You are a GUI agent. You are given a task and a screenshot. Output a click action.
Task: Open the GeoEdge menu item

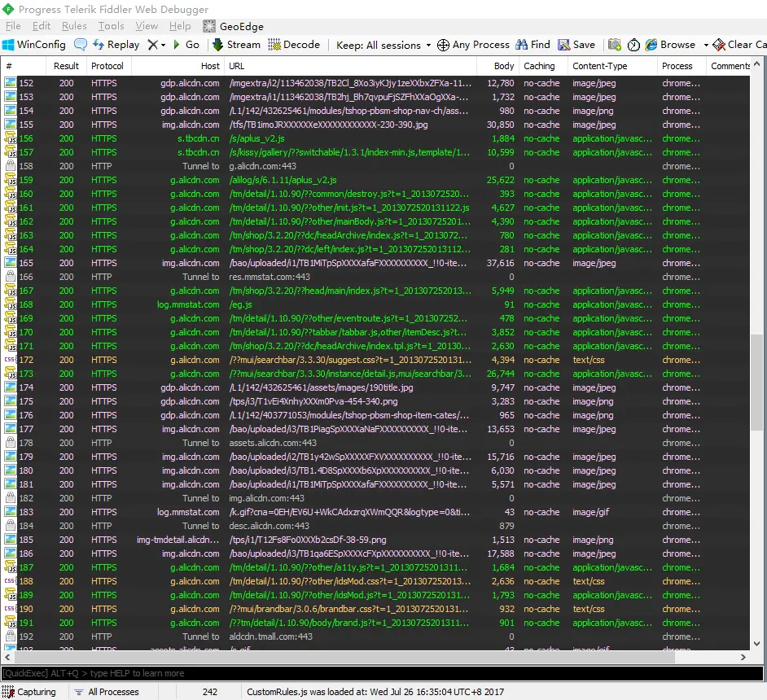[x=234, y=26]
